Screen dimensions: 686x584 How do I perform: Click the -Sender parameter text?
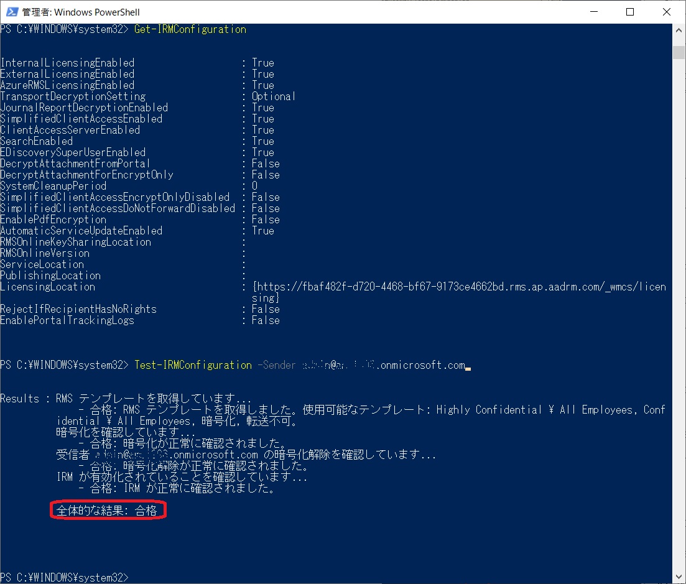pos(277,365)
